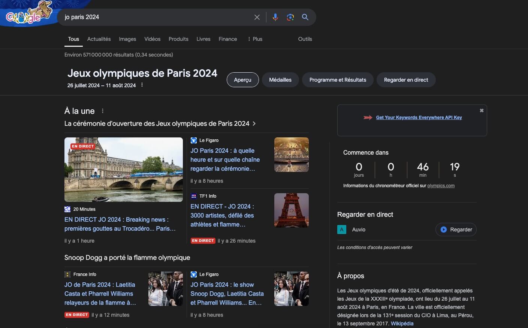Click the Eiffel Tower thumbnail
Viewport: 528px width, 328px height.
click(292, 210)
